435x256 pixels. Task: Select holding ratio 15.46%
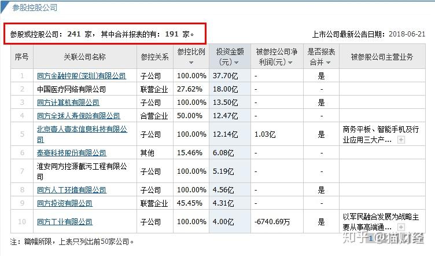click(190, 153)
